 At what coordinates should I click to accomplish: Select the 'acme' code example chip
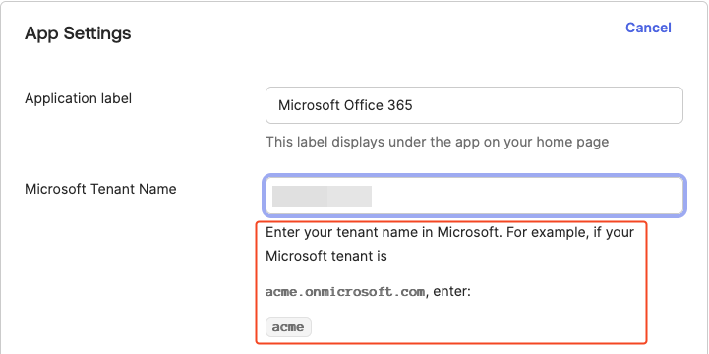(288, 326)
